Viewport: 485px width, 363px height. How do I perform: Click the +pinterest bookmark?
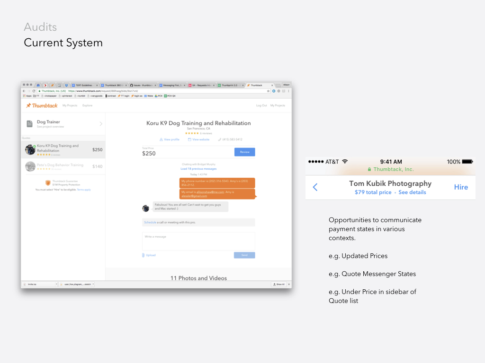pyautogui.click(x=65, y=96)
